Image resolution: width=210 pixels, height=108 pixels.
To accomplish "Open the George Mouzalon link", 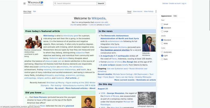I will (x=115, y=93).
